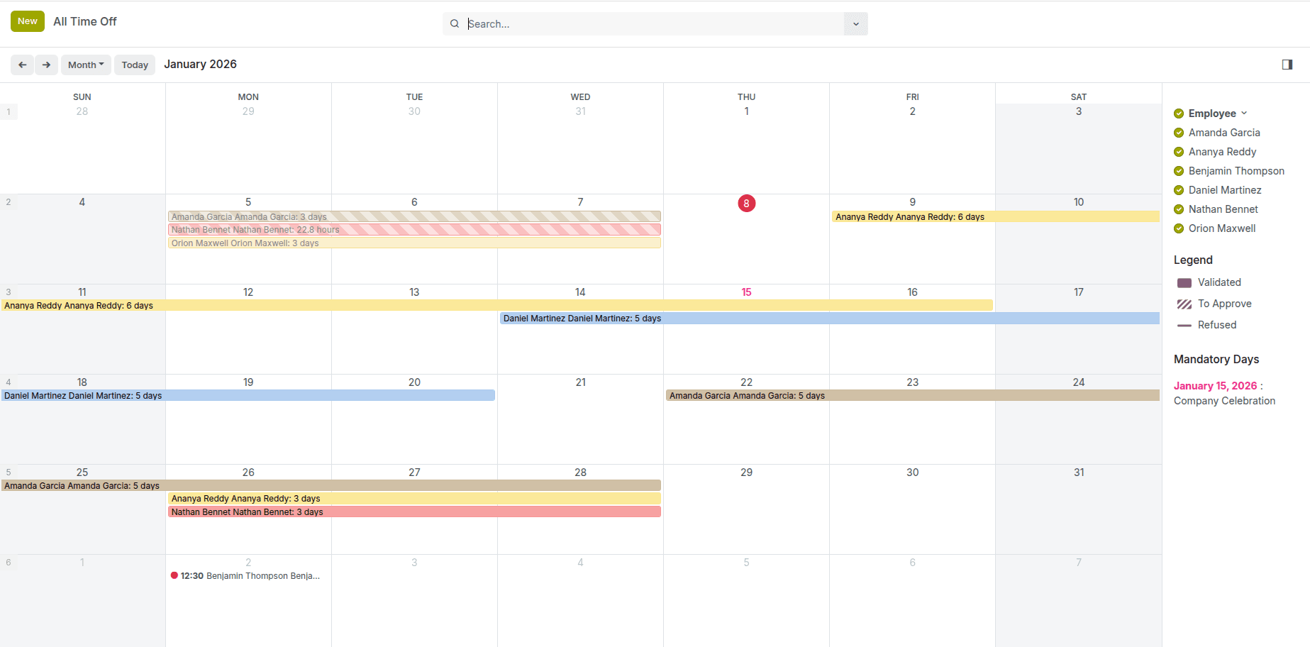1310x647 pixels.
Task: Collapse the Employee section using its chevron
Action: point(1243,113)
